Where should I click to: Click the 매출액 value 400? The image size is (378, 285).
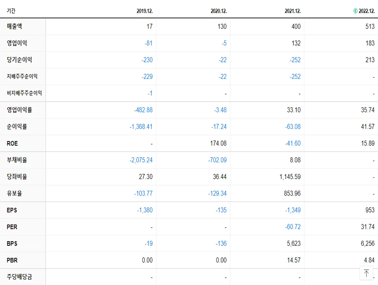point(296,26)
